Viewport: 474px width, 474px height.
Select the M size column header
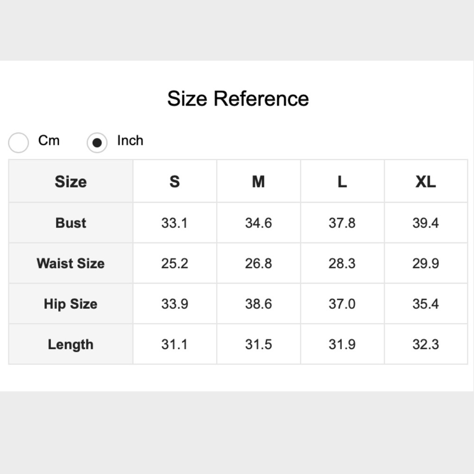pos(258,182)
